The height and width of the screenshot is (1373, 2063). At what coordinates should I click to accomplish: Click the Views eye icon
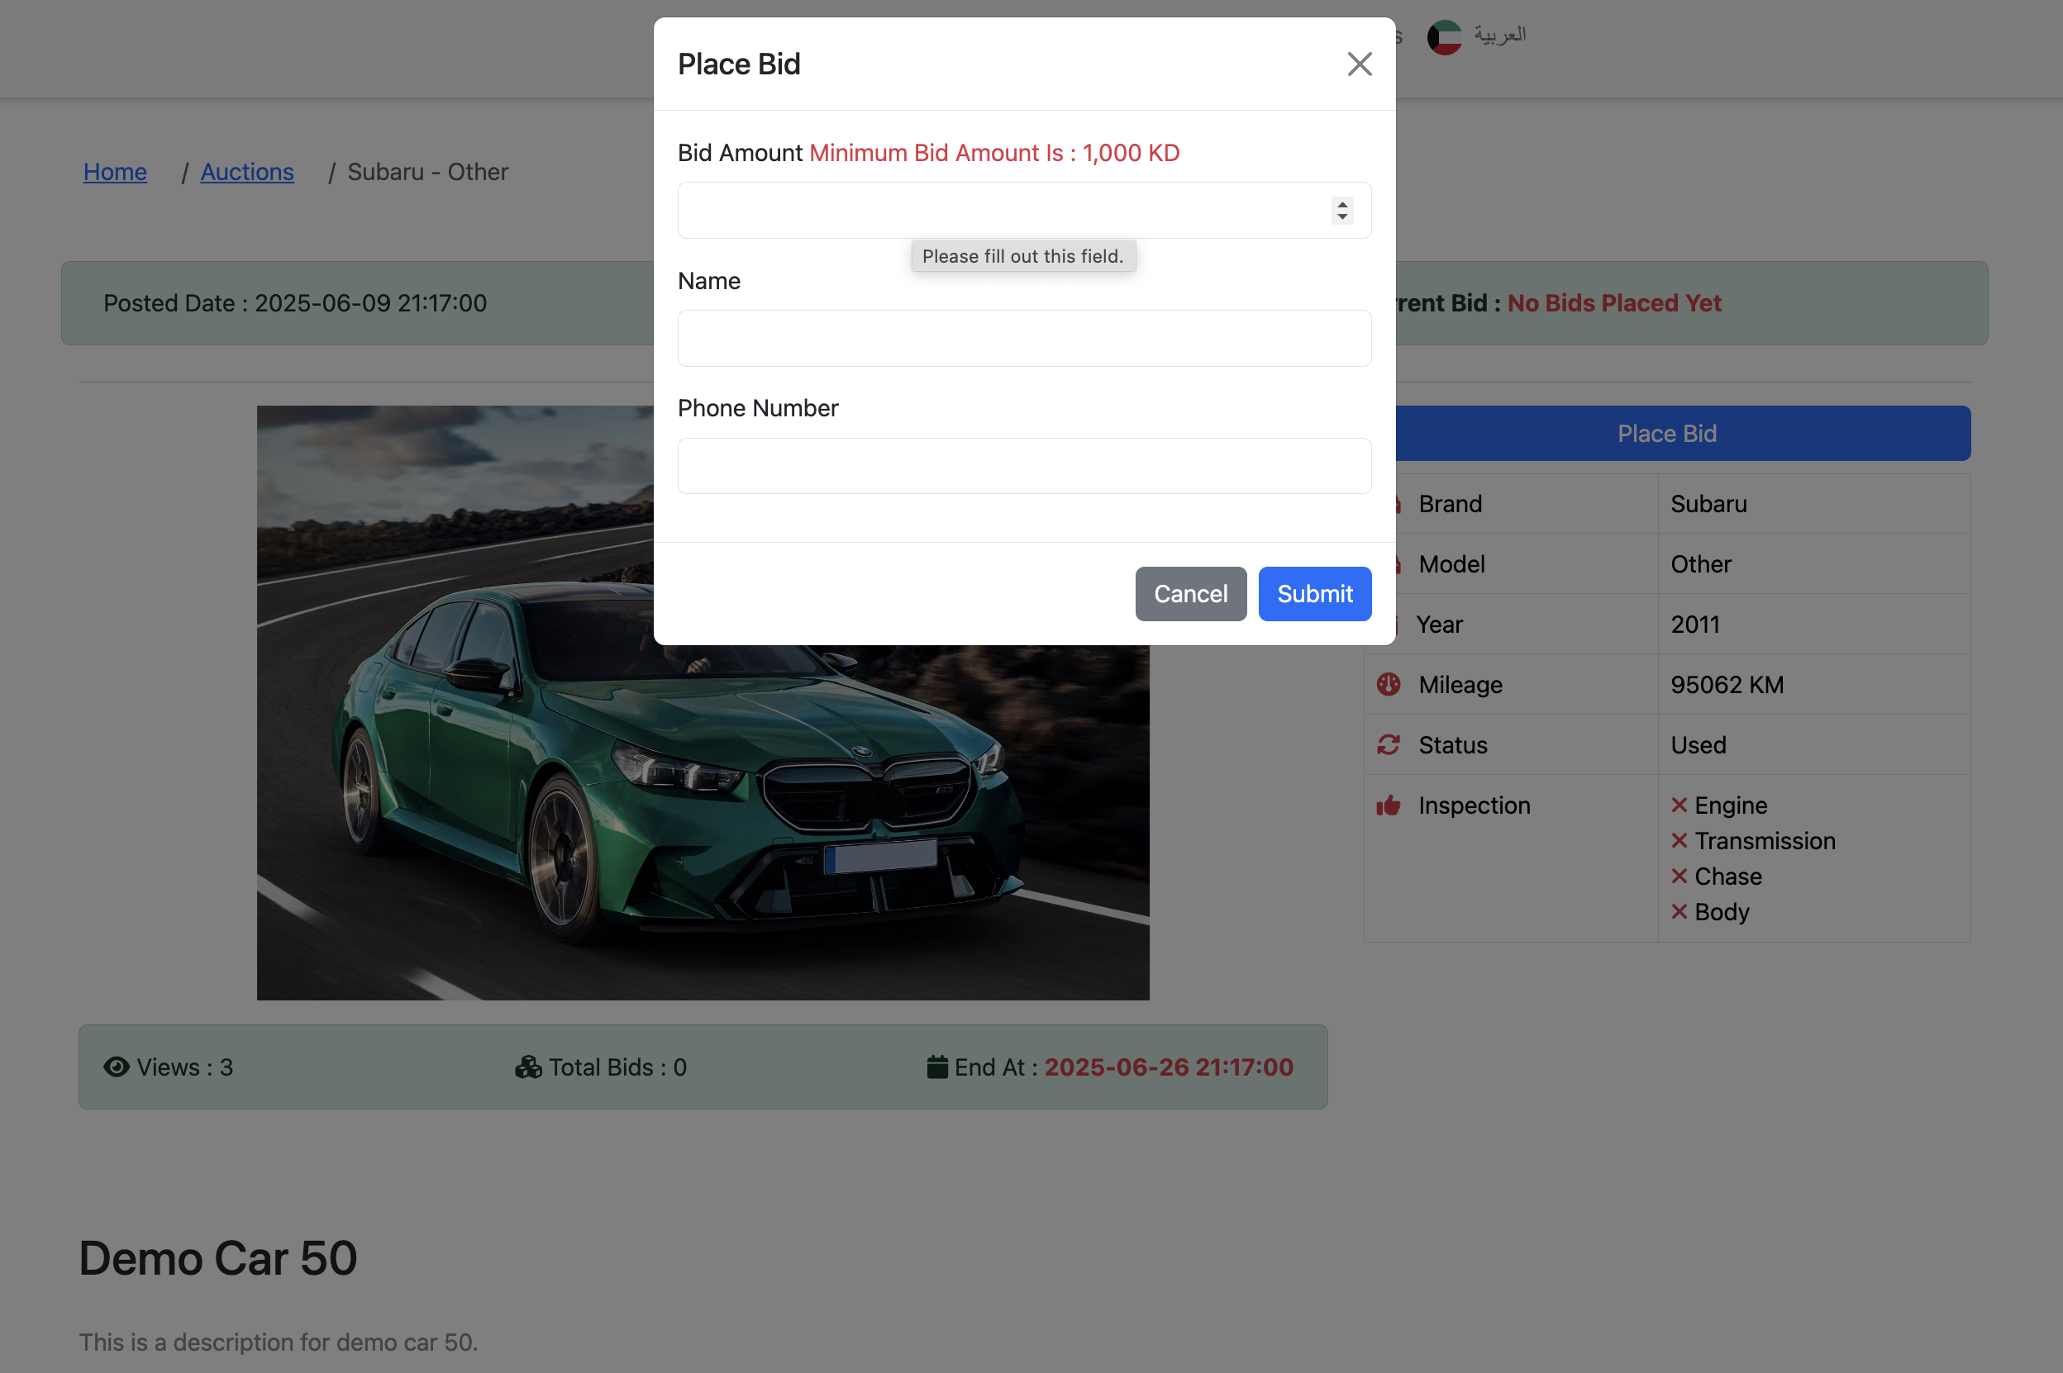coord(117,1067)
